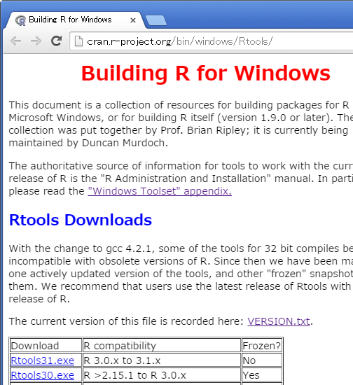Click the "R 3.0.x to 3.1.x" cell
This screenshot has width=353, height=385.
click(x=161, y=360)
